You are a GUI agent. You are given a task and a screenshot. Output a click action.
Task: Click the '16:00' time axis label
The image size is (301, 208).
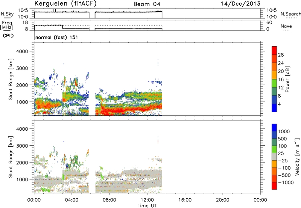click(185, 200)
